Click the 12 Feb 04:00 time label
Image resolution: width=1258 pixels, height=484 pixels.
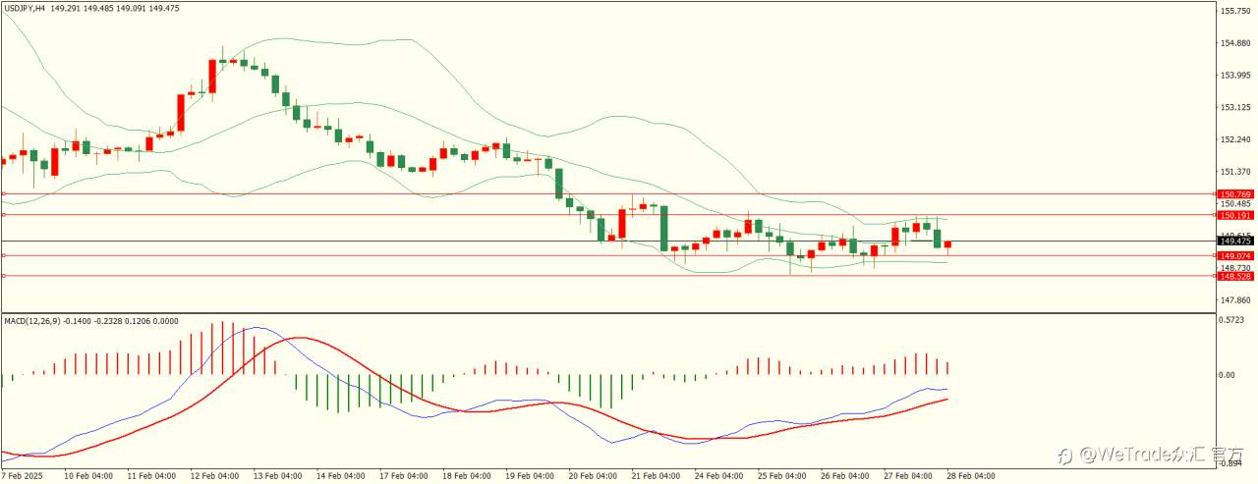pos(213,476)
